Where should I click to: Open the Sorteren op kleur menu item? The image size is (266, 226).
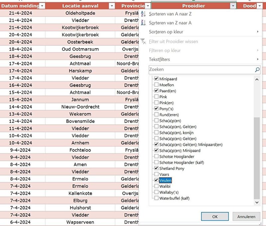[166, 32]
